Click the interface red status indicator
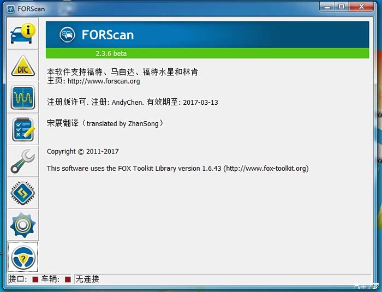382x292 pixels. [35, 279]
